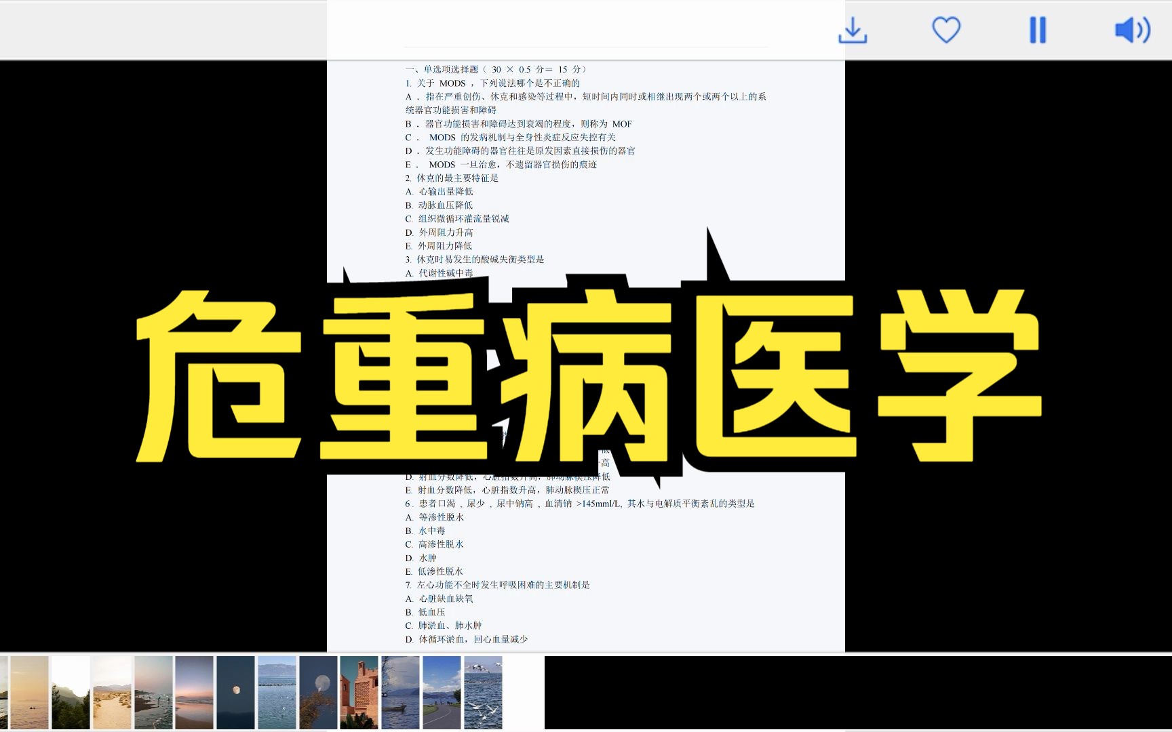Click option E '射血分数降低，心脏指数升高'
The image size is (1172, 732).
point(507,490)
